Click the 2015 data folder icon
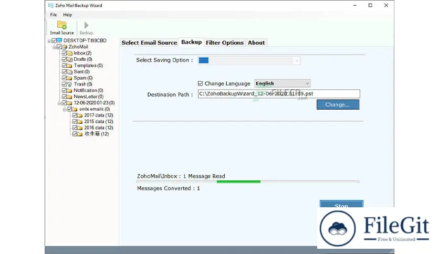This screenshot has height=254, width=439. [x=80, y=121]
